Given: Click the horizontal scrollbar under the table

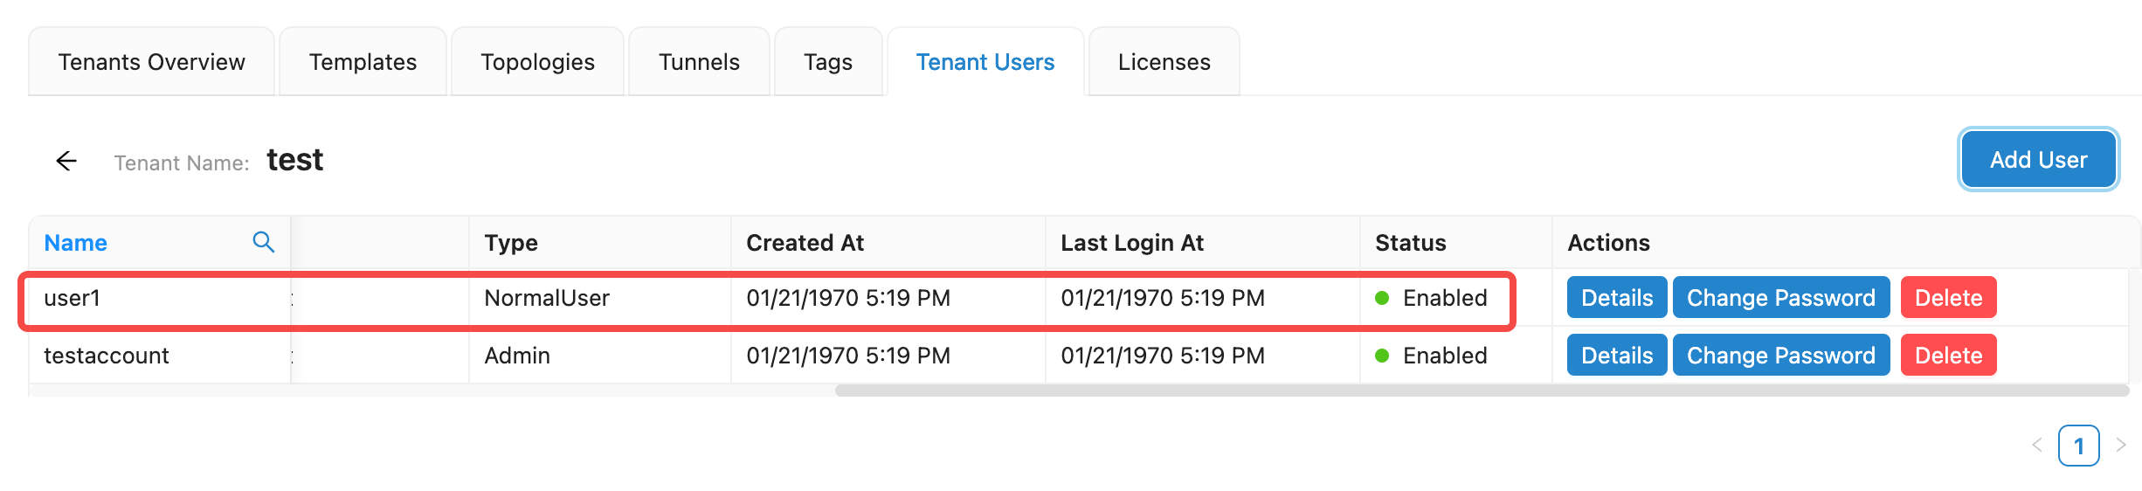Looking at the screenshot, I should (x=1481, y=391).
